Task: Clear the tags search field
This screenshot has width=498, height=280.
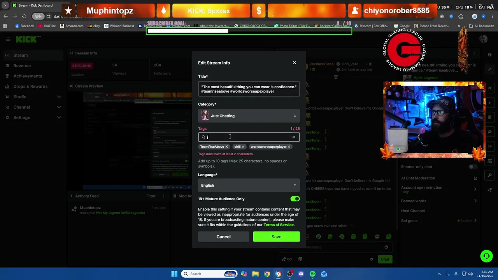Action: [x=293, y=137]
